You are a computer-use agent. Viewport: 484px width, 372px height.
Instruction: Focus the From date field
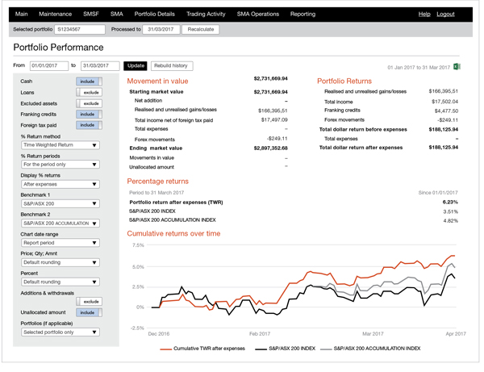coord(49,65)
